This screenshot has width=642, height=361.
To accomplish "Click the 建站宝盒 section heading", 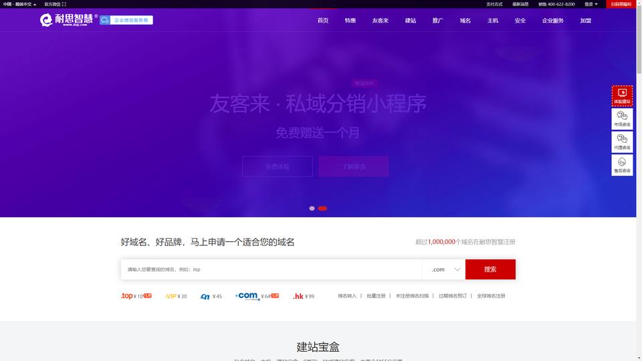I will pos(318,347).
